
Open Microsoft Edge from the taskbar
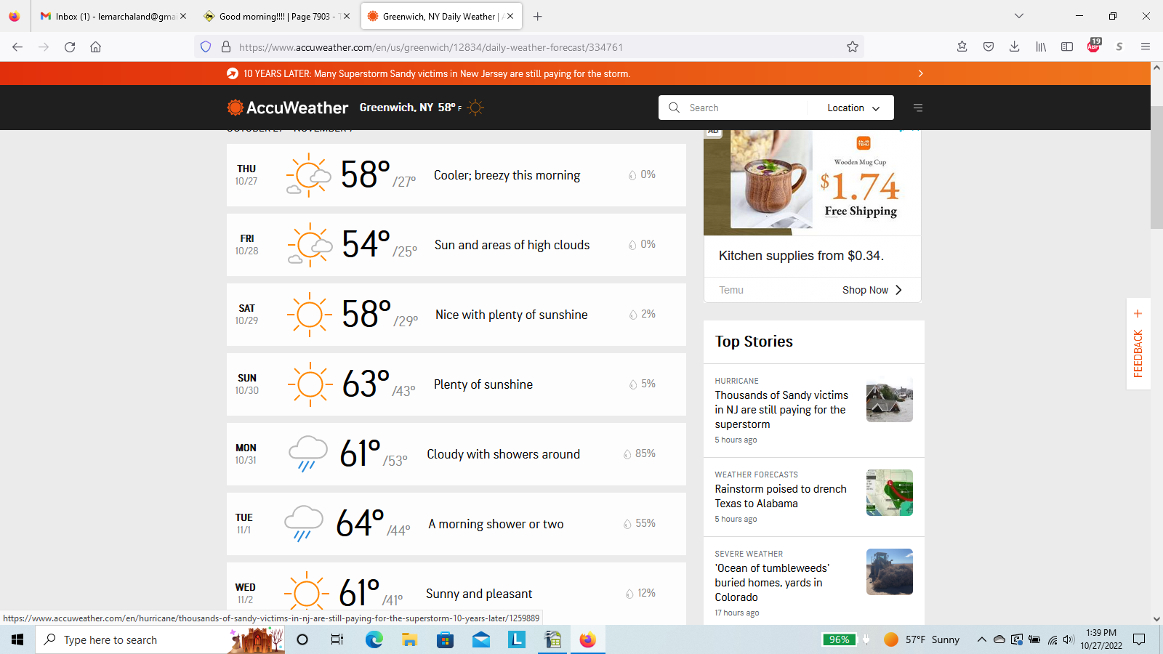pos(374,639)
